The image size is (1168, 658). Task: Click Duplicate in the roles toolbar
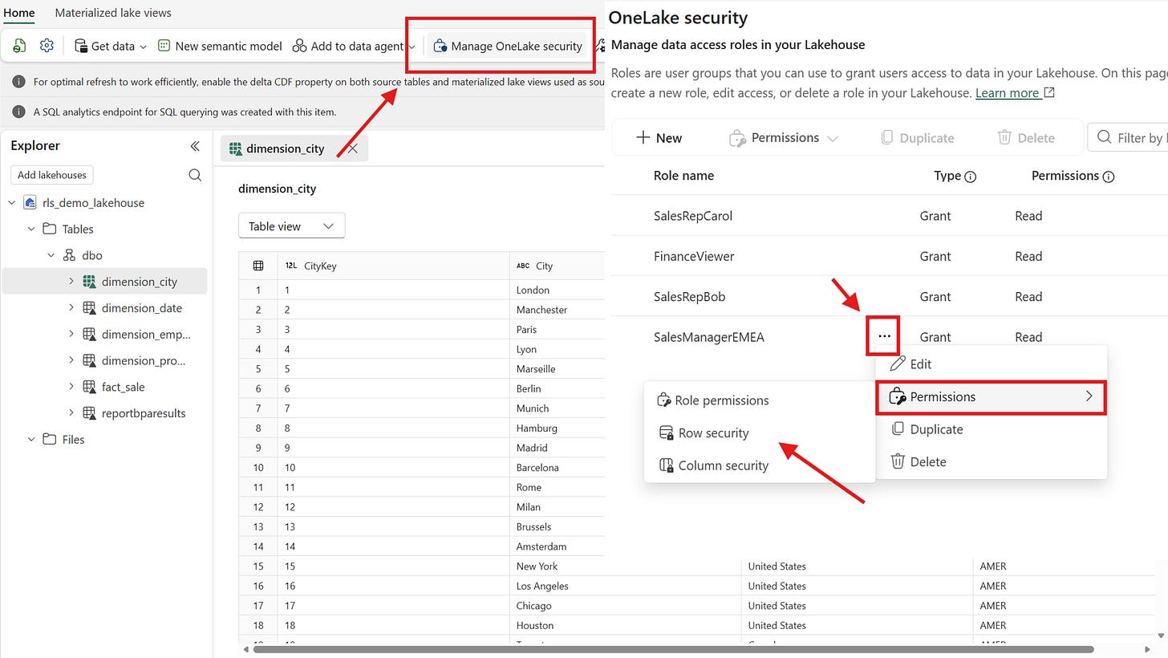(x=919, y=138)
